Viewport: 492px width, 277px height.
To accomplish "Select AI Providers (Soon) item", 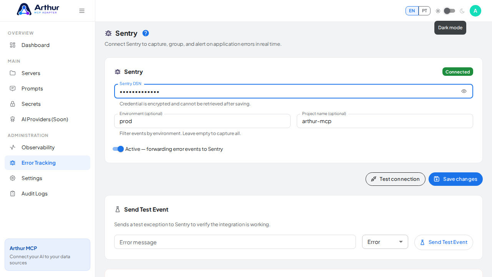I will coord(47,119).
